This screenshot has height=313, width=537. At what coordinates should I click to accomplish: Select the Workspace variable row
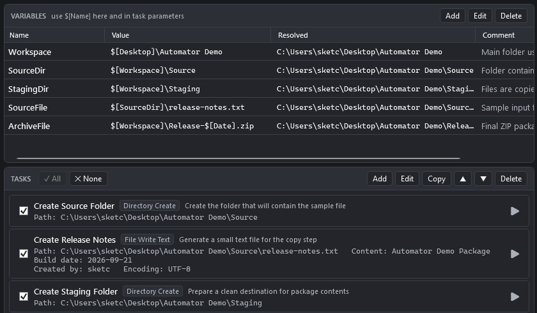click(x=269, y=52)
